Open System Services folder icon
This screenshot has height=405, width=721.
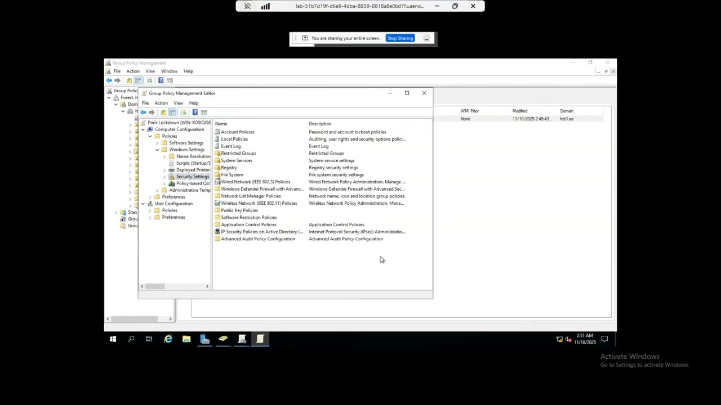[217, 160]
